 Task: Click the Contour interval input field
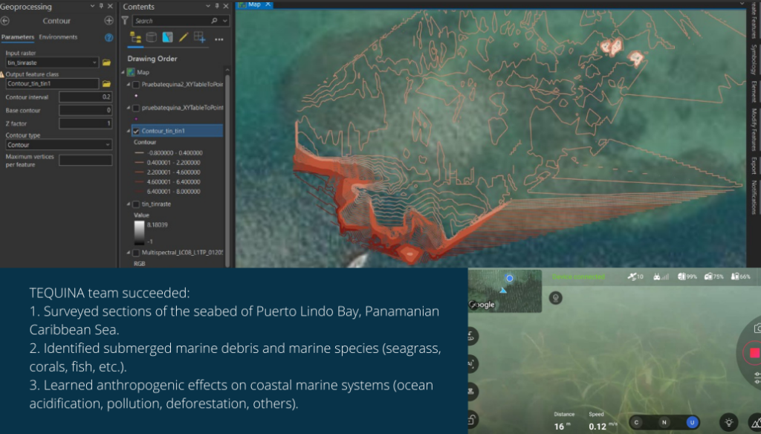pos(85,97)
